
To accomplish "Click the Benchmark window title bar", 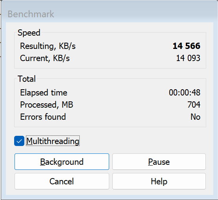I will [x=109, y=14].
